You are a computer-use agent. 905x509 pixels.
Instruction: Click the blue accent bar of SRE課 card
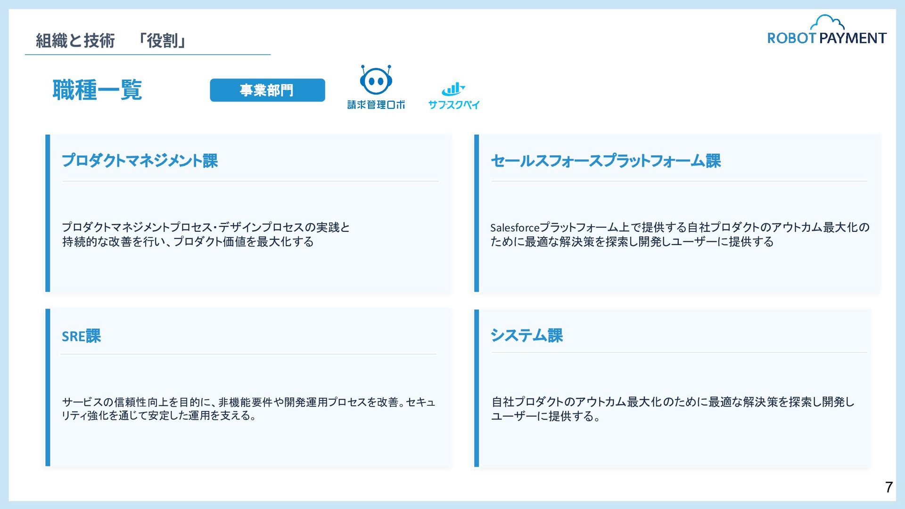click(48, 387)
